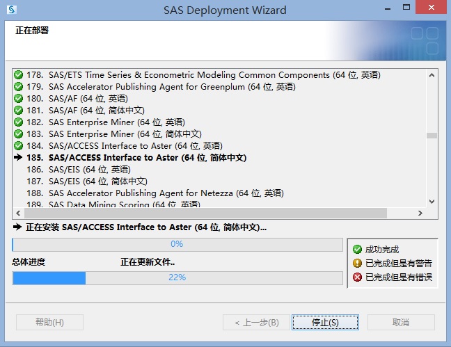Click the 已完成但是有警告 legend label
Viewport: 451px width, 347px height.
point(399,263)
